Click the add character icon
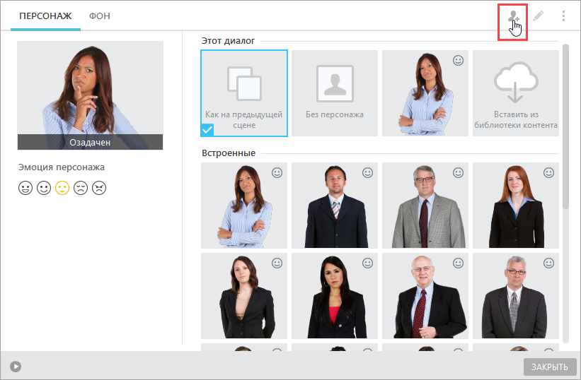581x380 pixels. (x=513, y=17)
